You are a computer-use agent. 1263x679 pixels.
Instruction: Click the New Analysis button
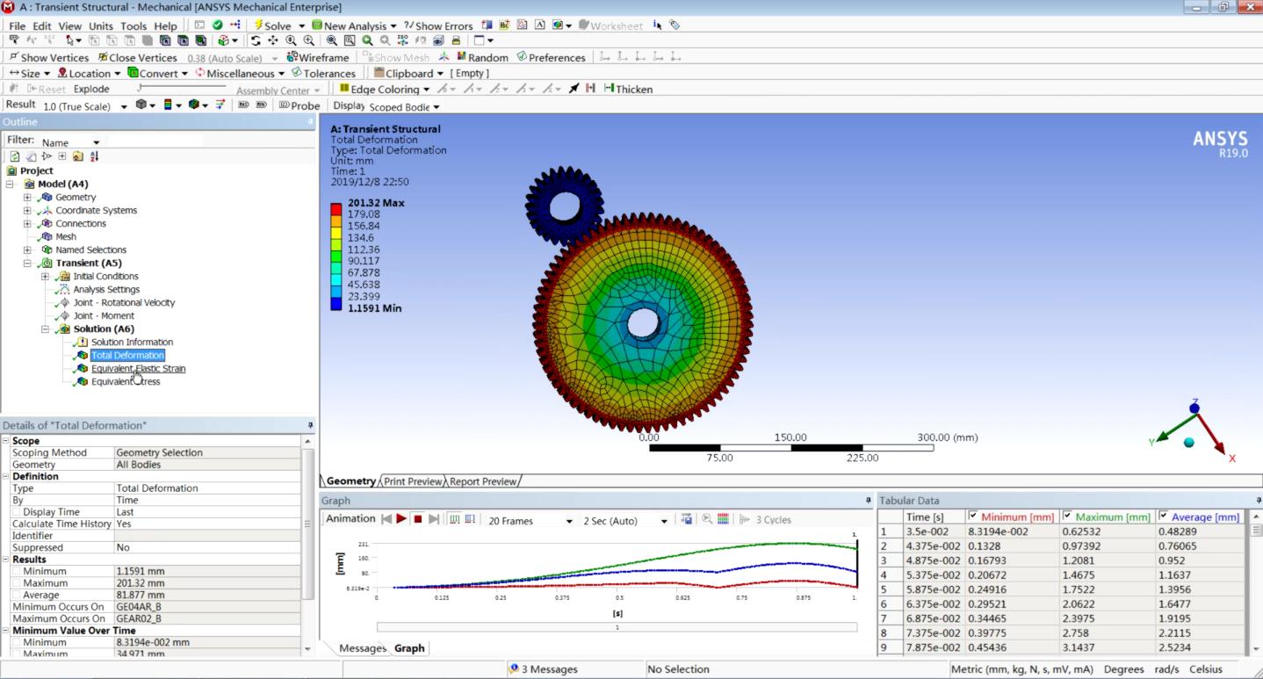tap(354, 25)
